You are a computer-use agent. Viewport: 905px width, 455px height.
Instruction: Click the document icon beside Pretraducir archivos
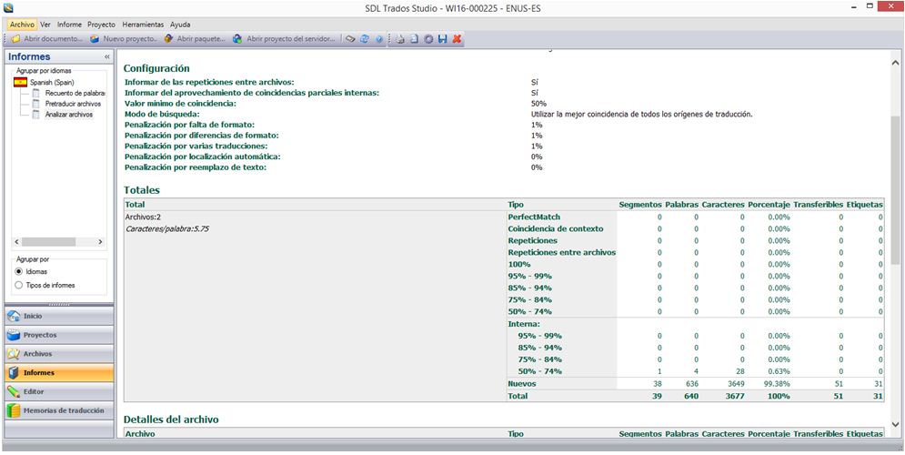[35, 104]
